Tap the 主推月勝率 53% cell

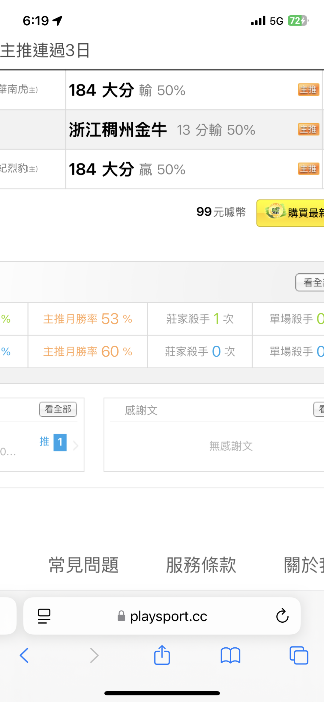[88, 319]
